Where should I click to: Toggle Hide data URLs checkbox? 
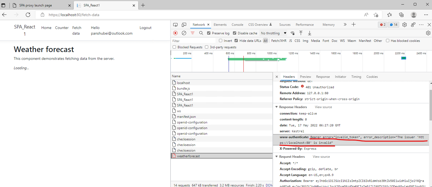click(x=236, y=41)
